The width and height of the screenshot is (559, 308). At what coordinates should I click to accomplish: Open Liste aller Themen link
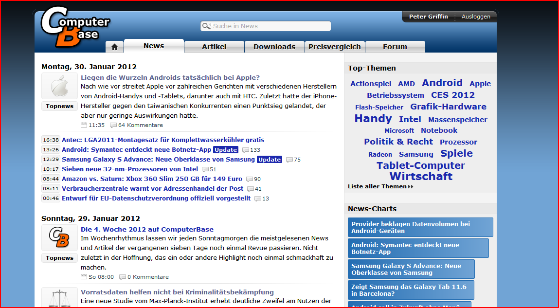coord(377,186)
